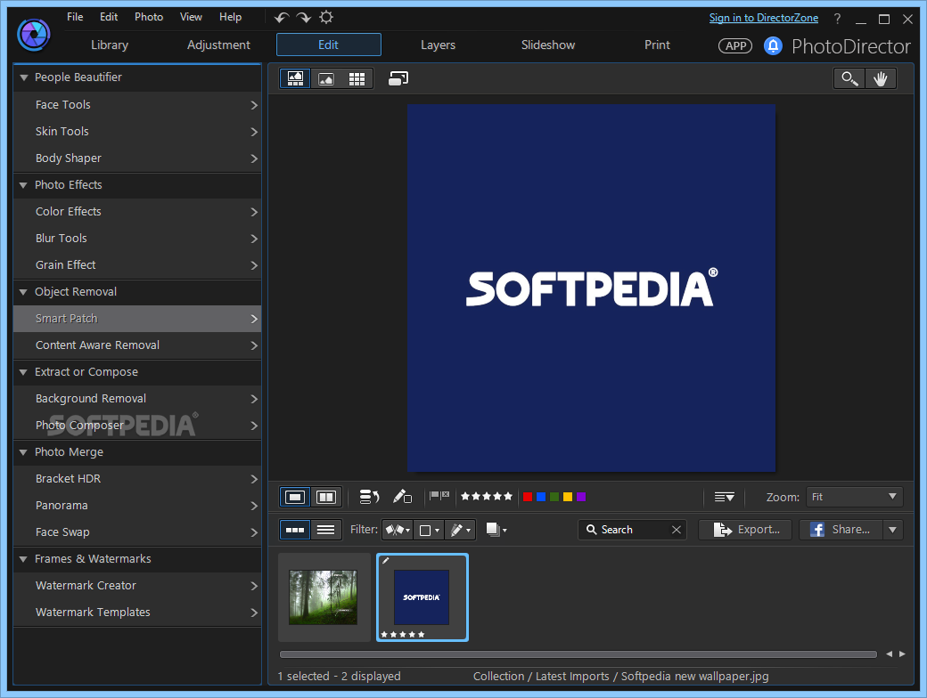Apply the yellow color label

(568, 497)
